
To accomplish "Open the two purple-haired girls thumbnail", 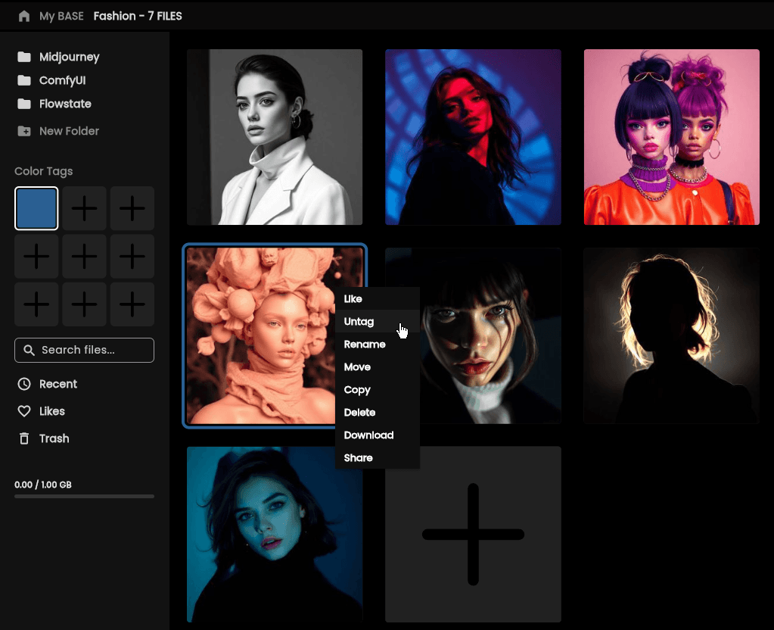I will (671, 137).
